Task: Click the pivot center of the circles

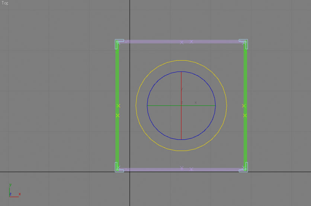Action: [x=181, y=106]
